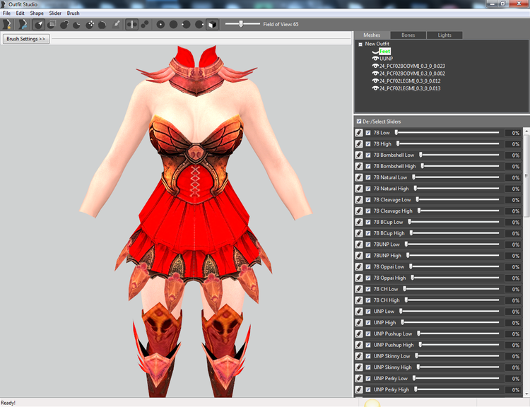The width and height of the screenshot is (530, 407).
Task: Open the Edit menu
Action: coord(20,13)
